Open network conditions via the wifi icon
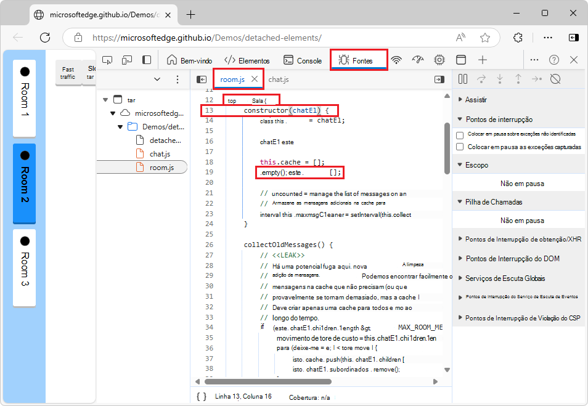Image resolution: width=588 pixels, height=406 pixels. coord(397,60)
